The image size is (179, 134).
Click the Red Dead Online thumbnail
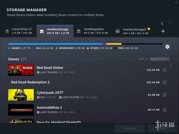[x=21, y=70]
